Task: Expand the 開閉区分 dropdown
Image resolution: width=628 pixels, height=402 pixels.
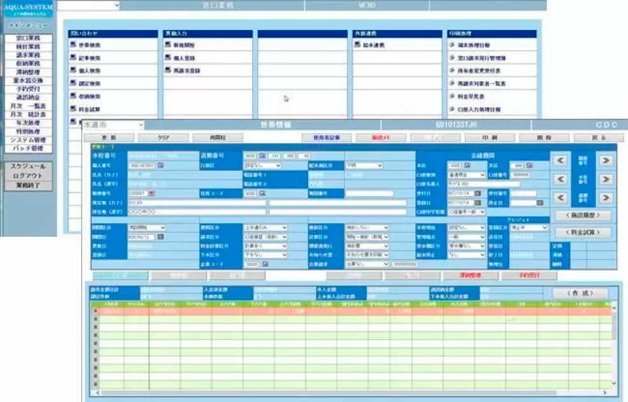Action: tap(162, 227)
